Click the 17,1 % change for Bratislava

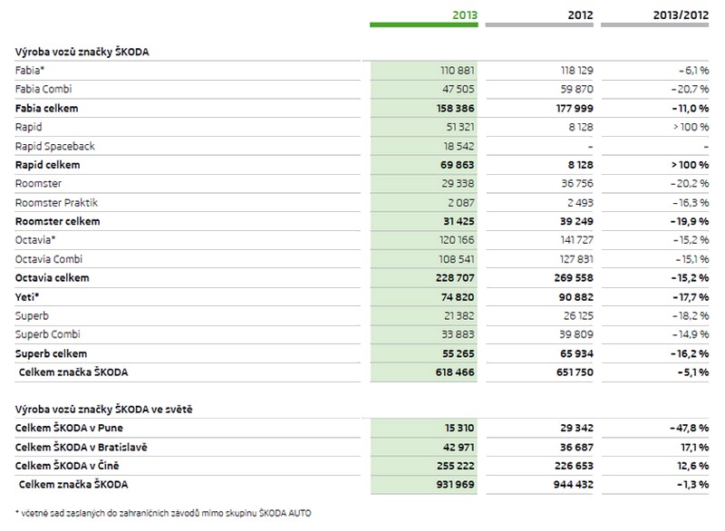click(695, 448)
